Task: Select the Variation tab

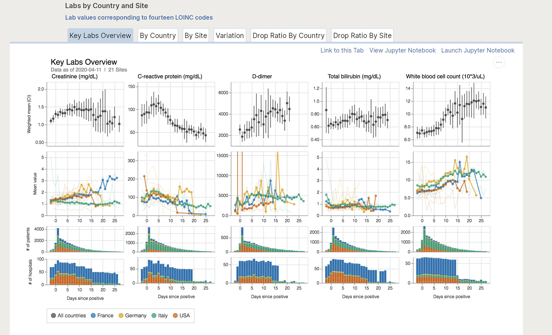Action: click(230, 36)
